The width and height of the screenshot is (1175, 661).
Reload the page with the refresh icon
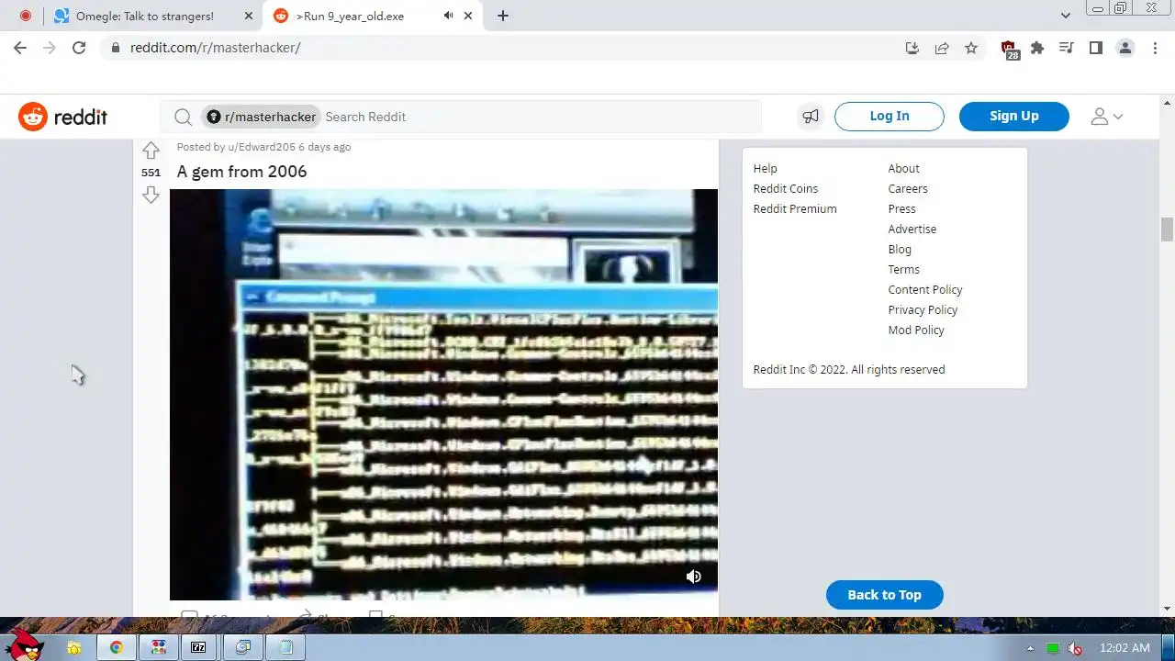point(79,48)
